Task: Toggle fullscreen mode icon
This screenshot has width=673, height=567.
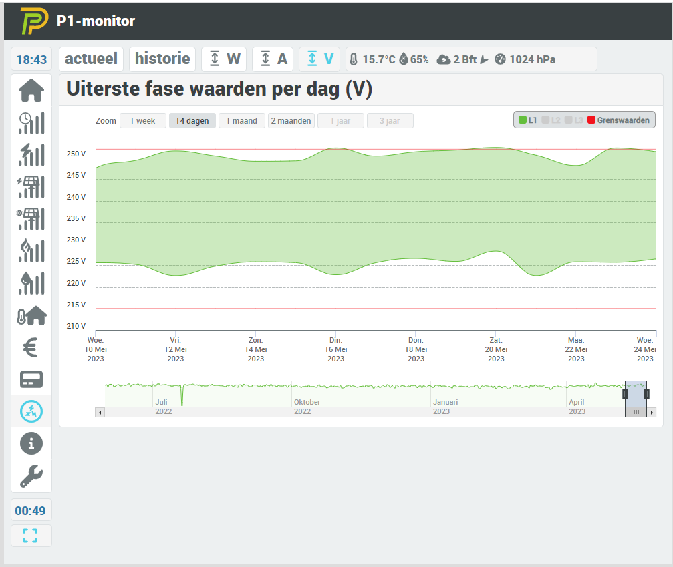Action: coord(30,536)
